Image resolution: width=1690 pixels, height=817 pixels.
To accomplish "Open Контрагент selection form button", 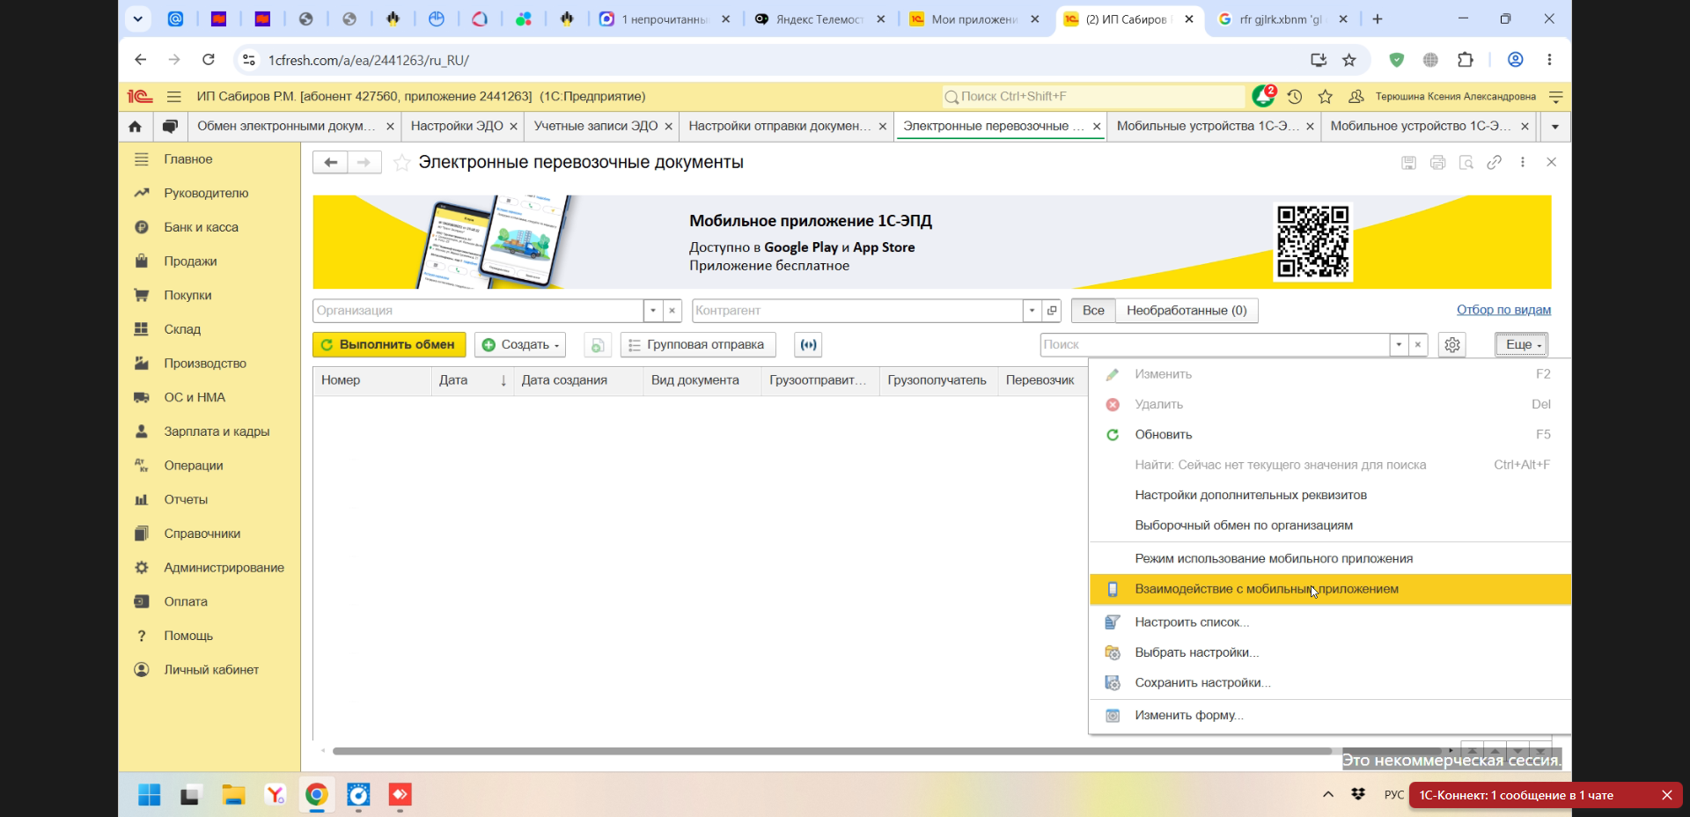I will [1052, 311].
